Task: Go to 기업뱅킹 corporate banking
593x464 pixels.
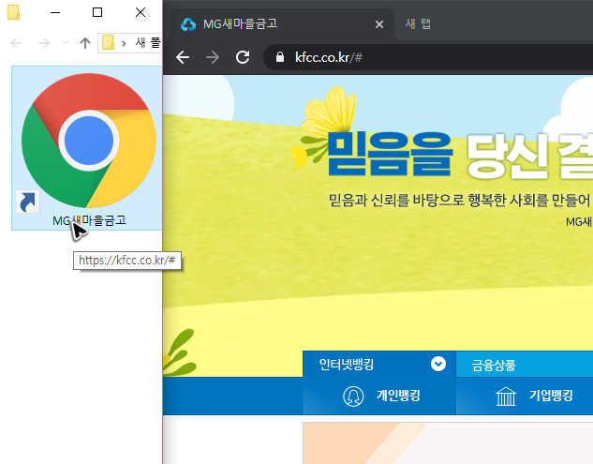Action: tap(525, 396)
